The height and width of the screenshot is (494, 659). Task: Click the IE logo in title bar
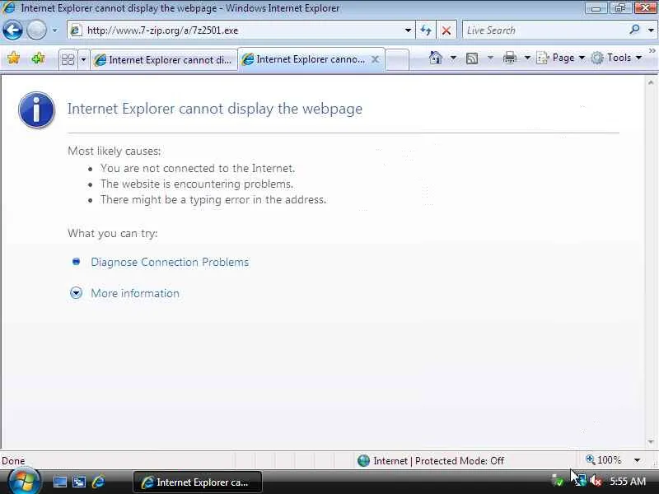tap(9, 7)
